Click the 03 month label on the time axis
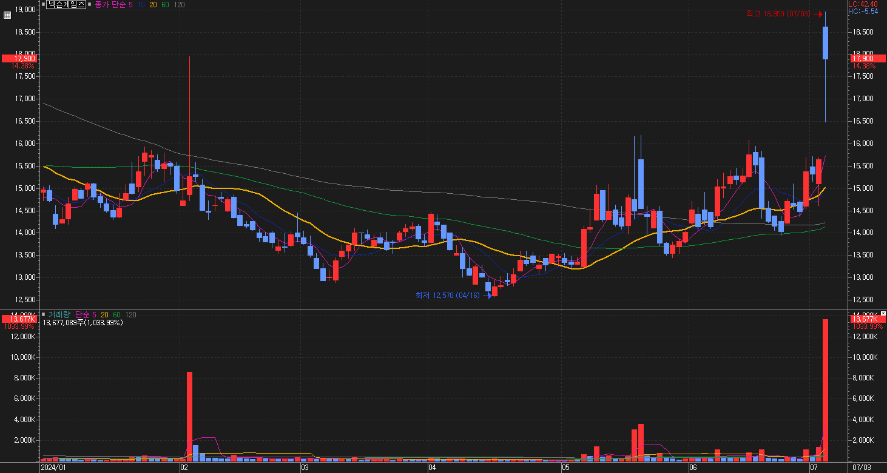Viewport: 887px width, 473px height. pyautogui.click(x=305, y=468)
